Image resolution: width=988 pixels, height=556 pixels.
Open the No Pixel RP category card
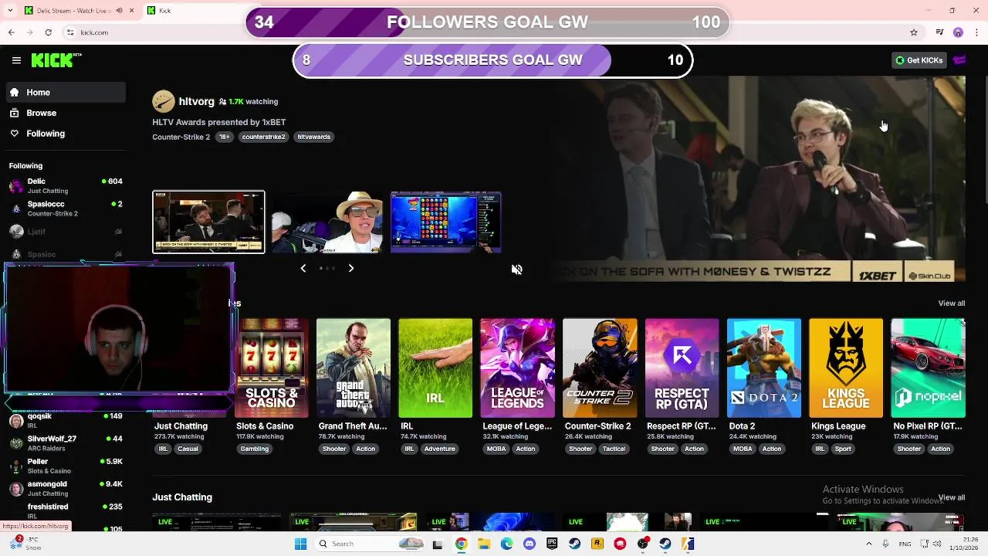928,368
